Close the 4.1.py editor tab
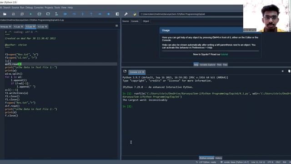Viewport: 291px width, 164px height. [22, 26]
